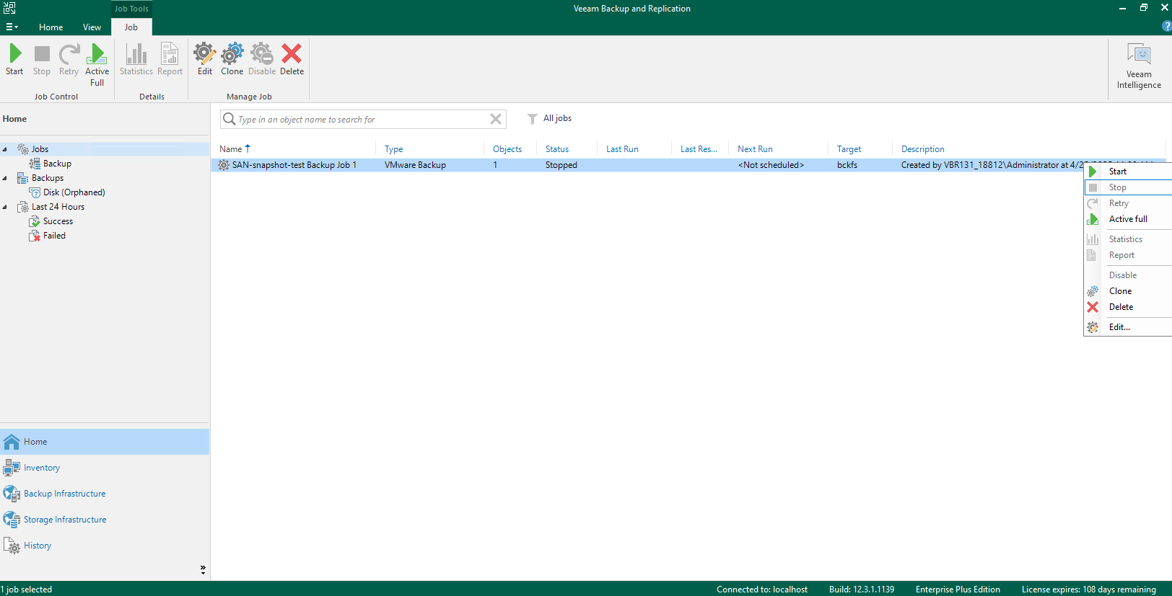Click the <Not scheduled> cell

[x=771, y=165]
